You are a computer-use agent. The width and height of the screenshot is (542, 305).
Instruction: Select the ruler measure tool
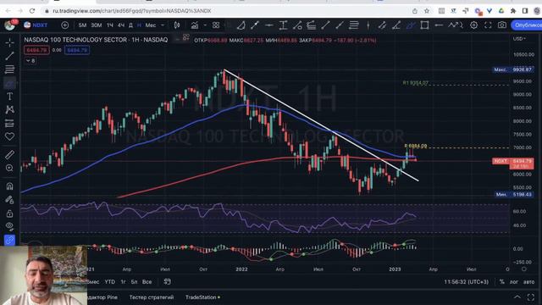[x=9, y=154]
